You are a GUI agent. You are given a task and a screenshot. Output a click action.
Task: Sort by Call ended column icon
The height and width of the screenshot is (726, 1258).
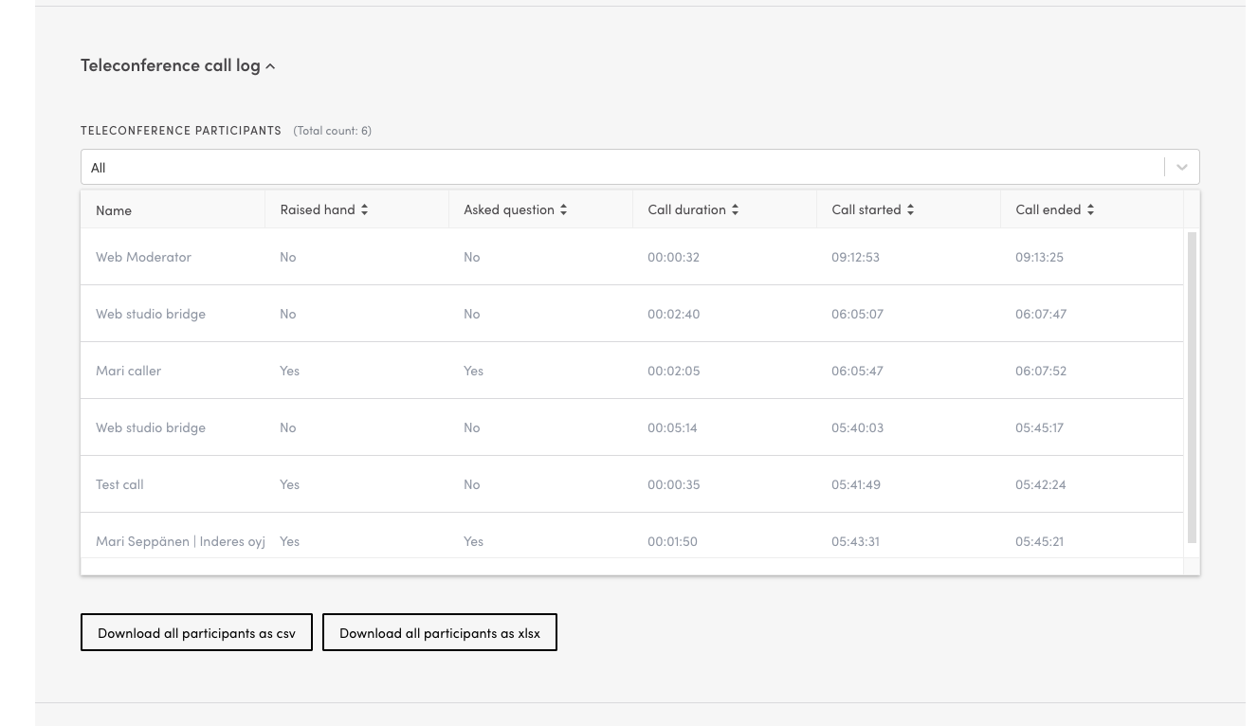[1090, 209]
